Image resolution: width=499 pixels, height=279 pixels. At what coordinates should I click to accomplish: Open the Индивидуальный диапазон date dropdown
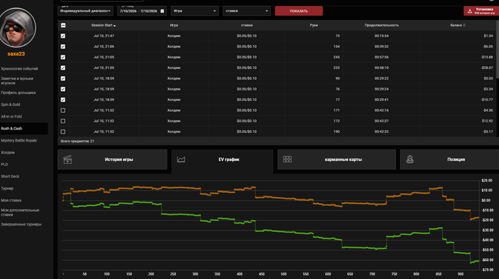pos(86,11)
